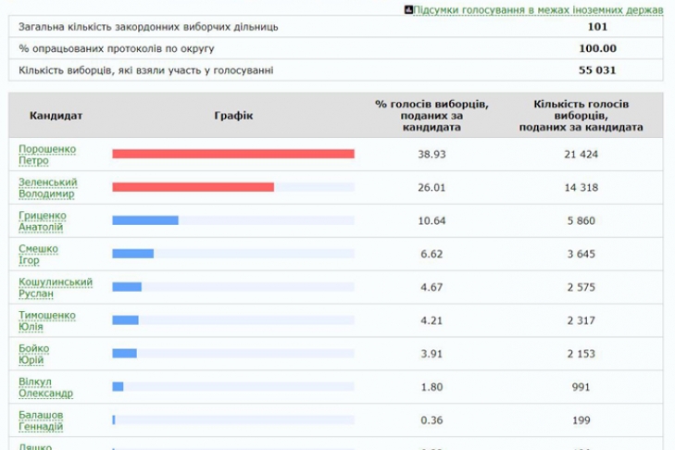Image resolution: width=675 pixels, height=450 pixels.
Task: Open candidate Порошенко Петро's page
Action: point(47,155)
